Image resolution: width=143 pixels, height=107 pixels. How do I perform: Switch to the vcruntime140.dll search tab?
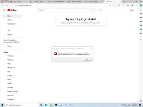point(58,2)
